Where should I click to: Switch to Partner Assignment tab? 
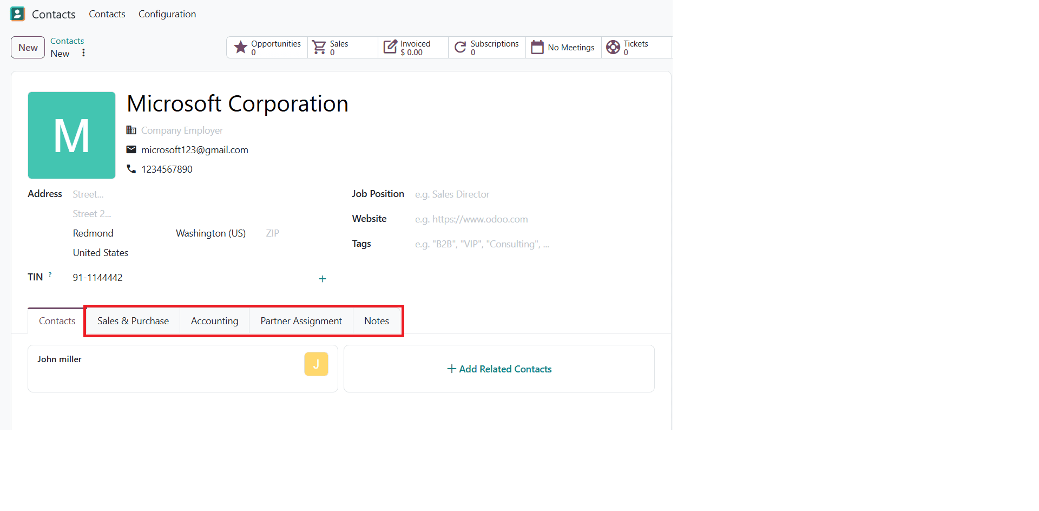click(x=301, y=321)
